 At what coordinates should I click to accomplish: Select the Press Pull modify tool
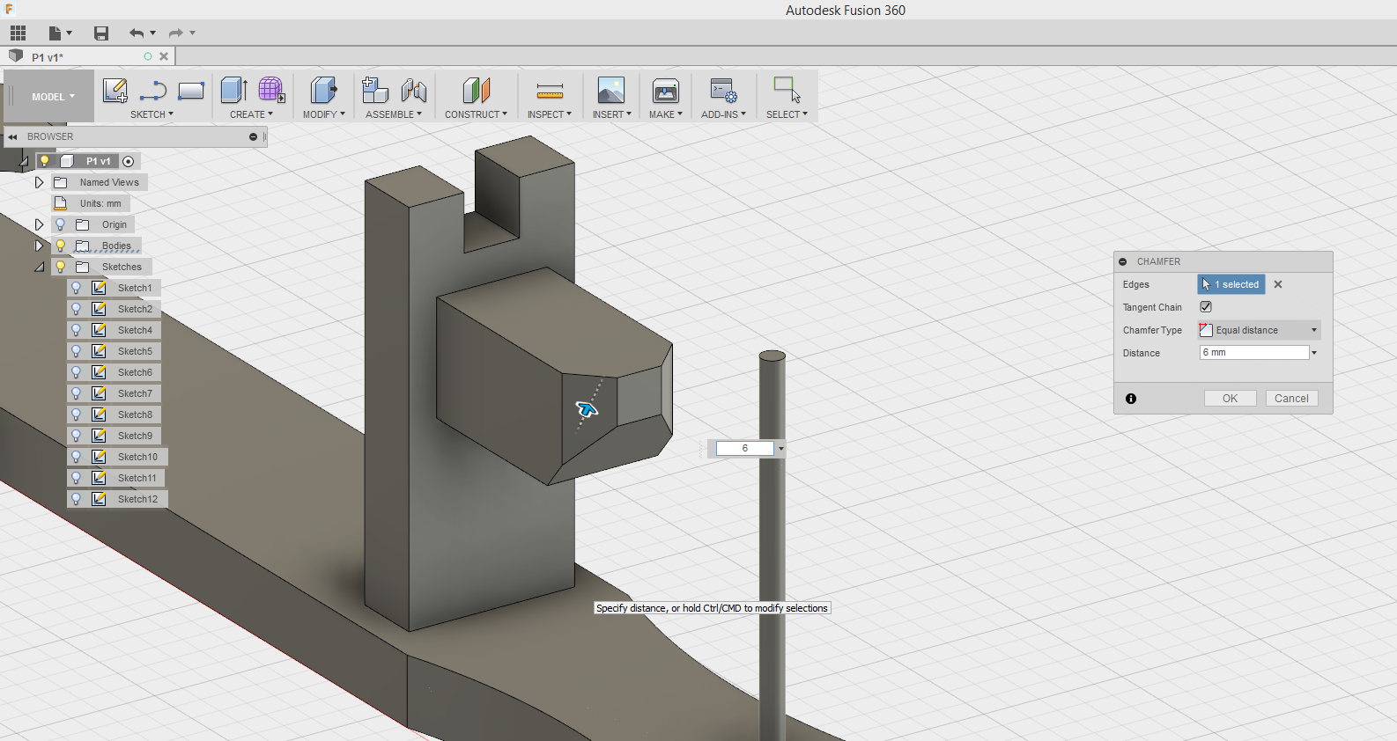tap(323, 90)
